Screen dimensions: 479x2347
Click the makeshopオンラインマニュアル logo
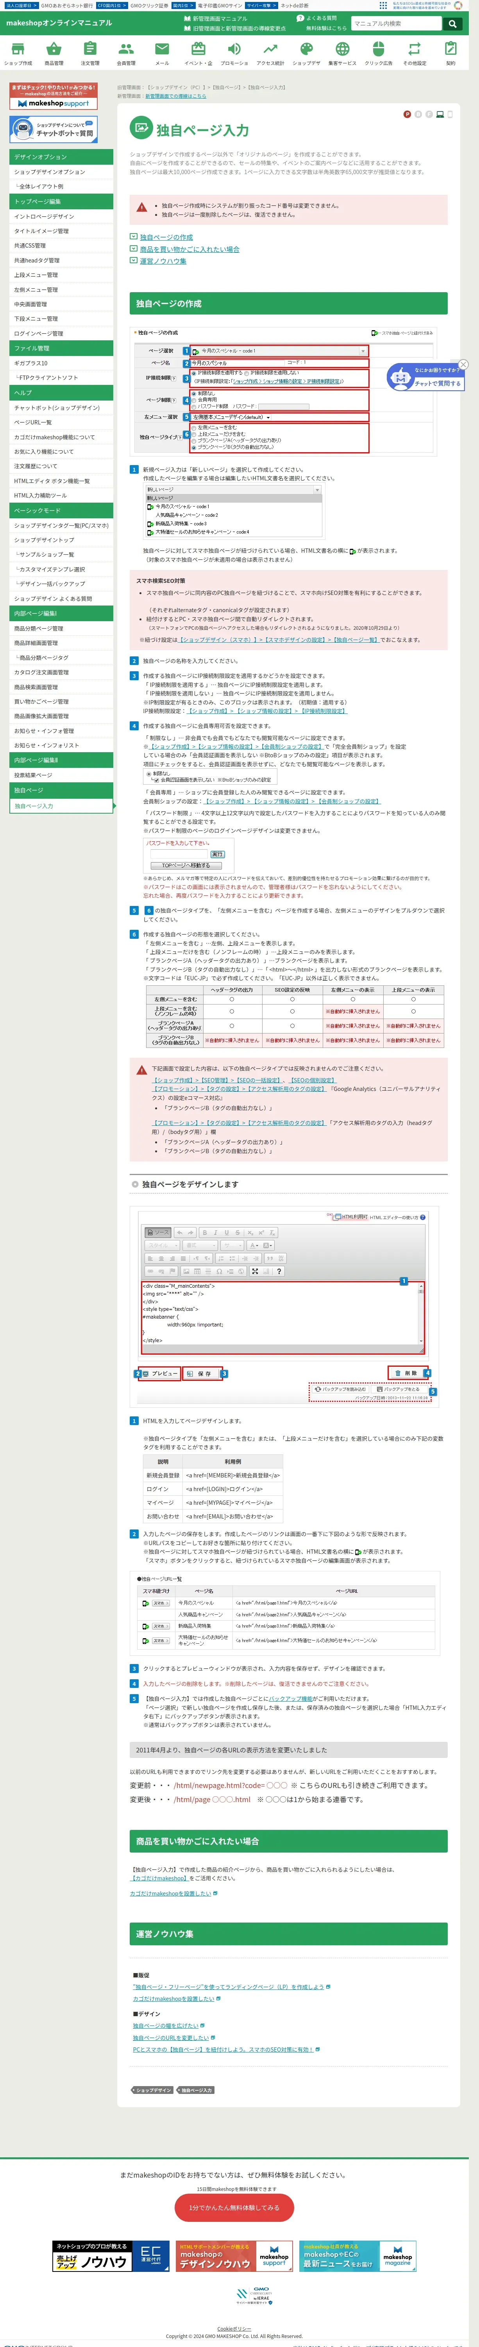pos(59,23)
